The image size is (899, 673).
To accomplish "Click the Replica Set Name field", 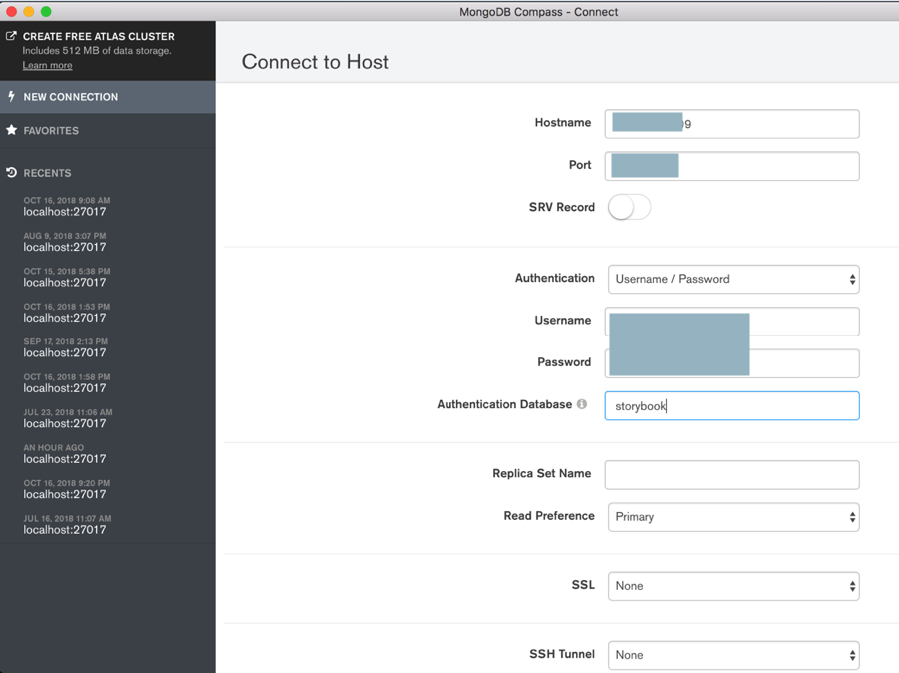I will coord(732,474).
